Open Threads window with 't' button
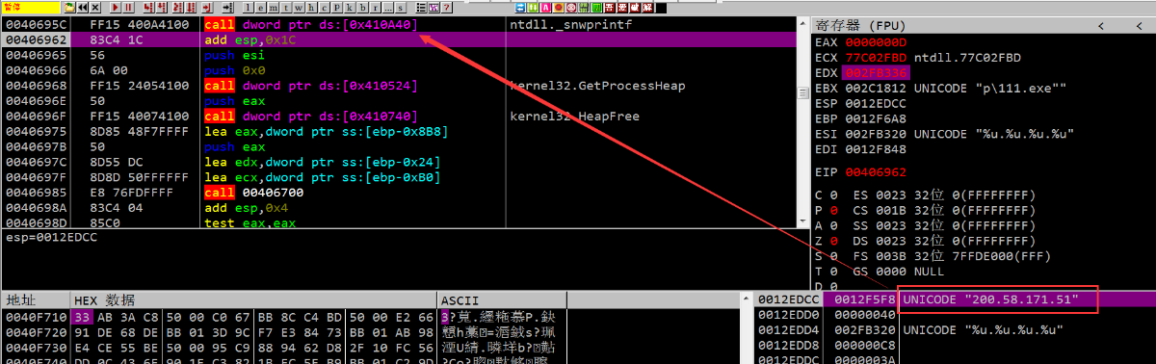 285,8
